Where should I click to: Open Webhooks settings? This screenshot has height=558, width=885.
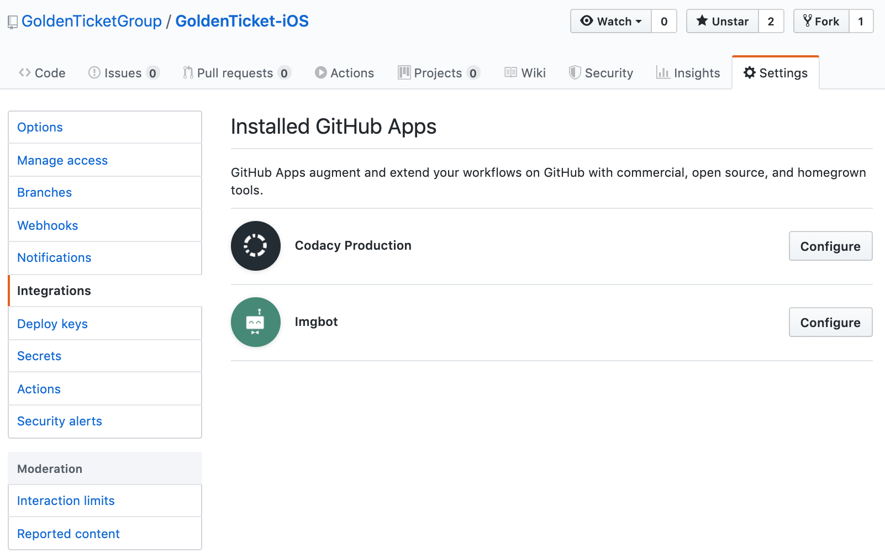(x=105, y=225)
